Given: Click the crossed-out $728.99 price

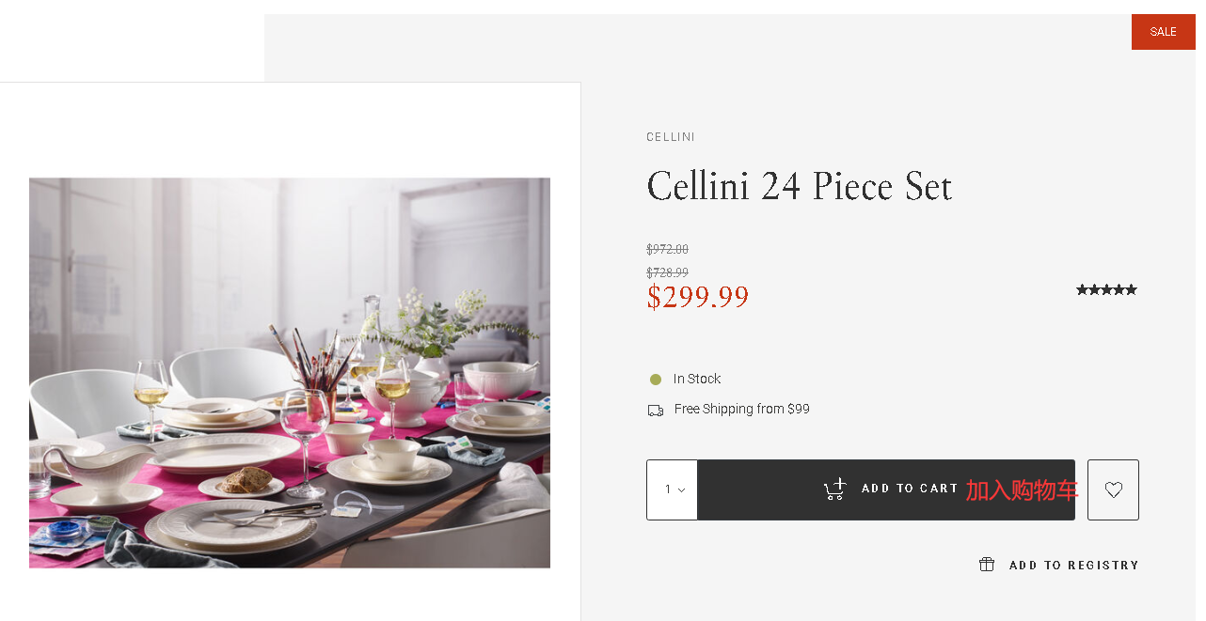Looking at the screenshot, I should click(x=667, y=272).
